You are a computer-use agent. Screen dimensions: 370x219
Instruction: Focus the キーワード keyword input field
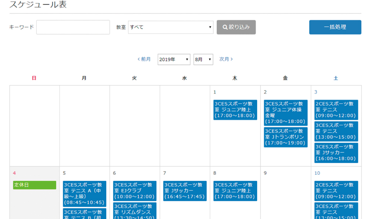73,27
